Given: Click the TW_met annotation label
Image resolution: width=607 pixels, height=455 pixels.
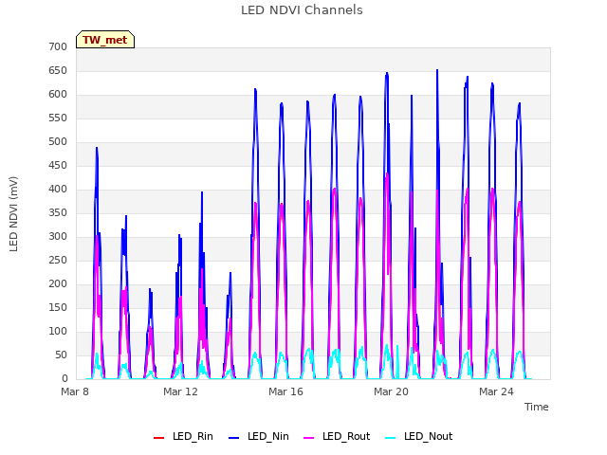Looking at the screenshot, I should (x=105, y=40).
